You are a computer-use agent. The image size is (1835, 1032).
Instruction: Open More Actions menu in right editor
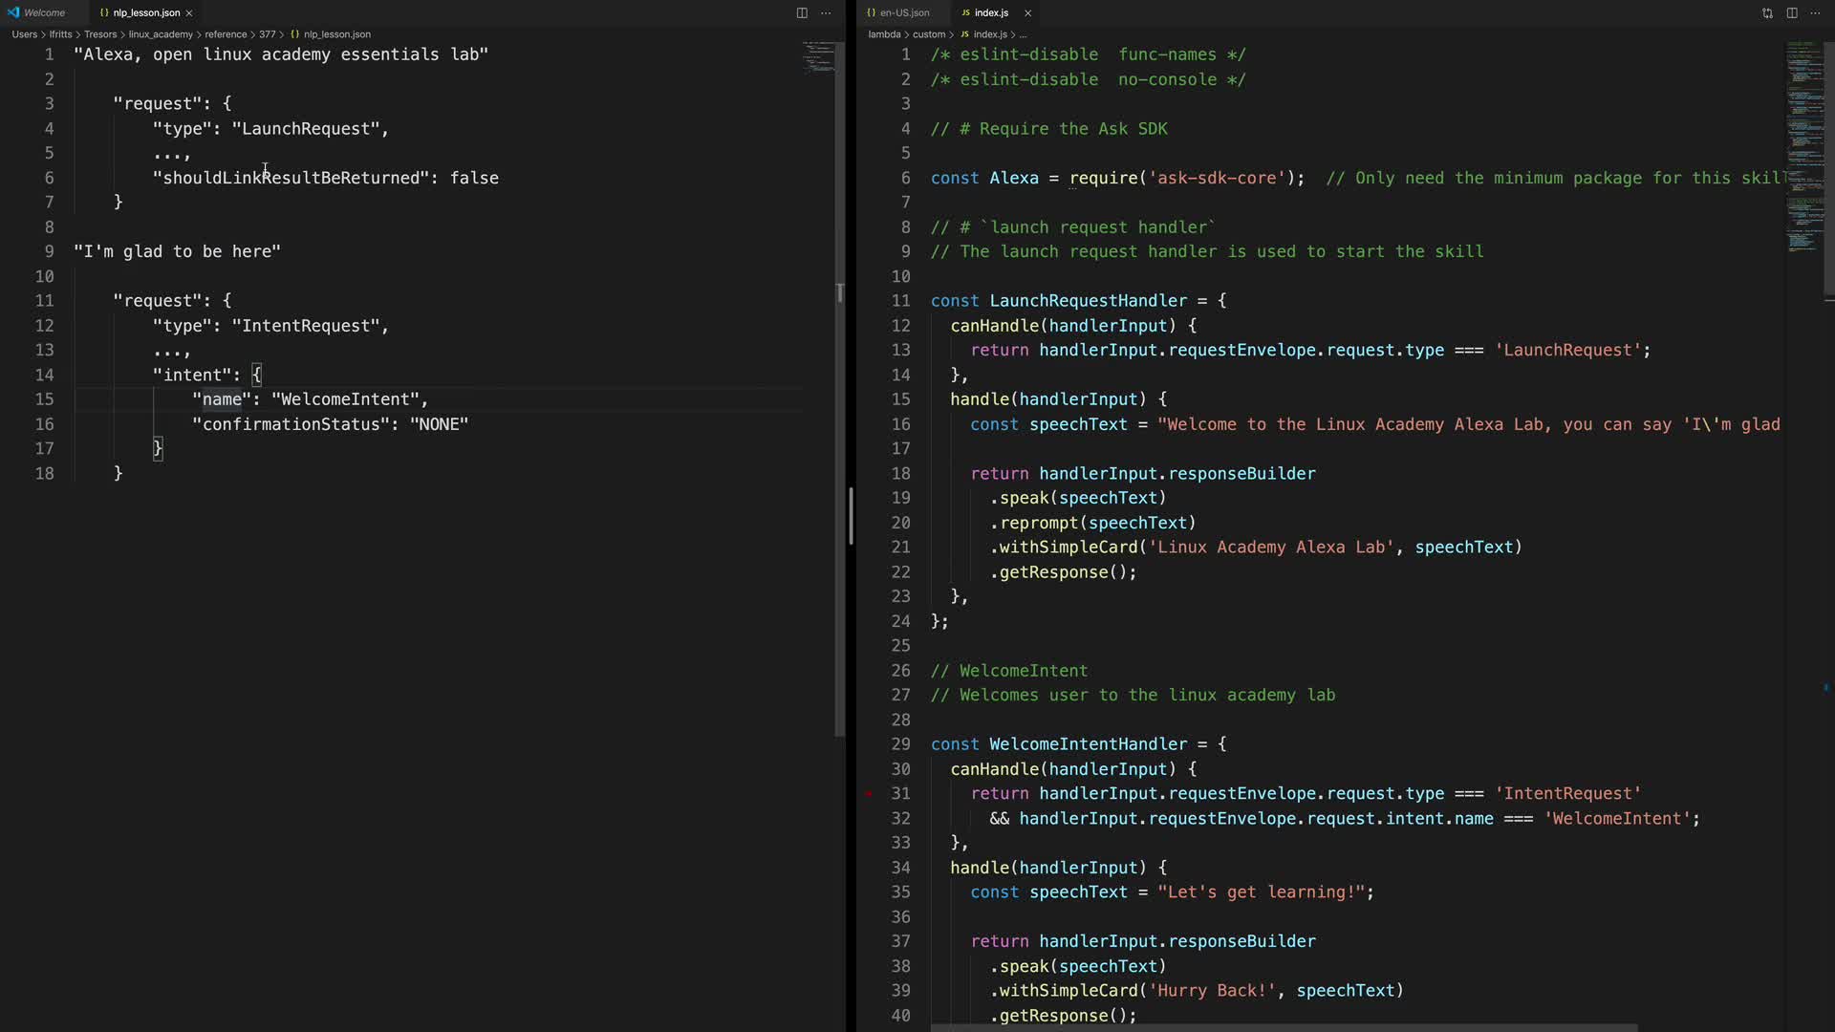(1815, 12)
